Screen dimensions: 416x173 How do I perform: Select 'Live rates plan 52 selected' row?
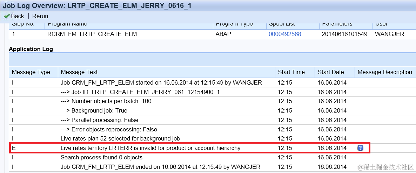(x=212, y=139)
